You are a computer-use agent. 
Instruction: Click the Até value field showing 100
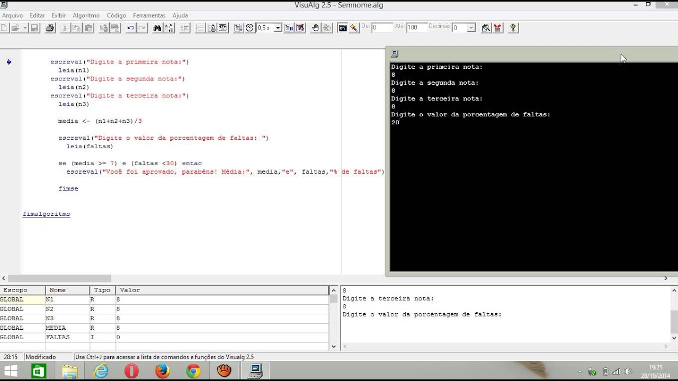tap(417, 28)
